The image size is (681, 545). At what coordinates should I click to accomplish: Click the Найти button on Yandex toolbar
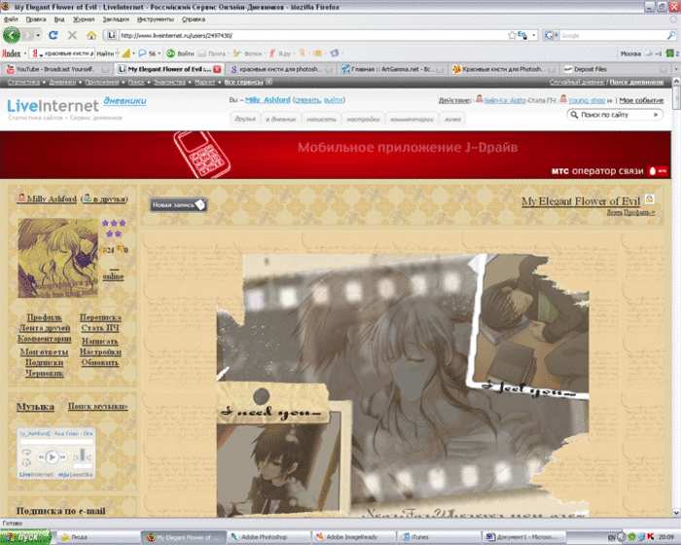pos(105,54)
